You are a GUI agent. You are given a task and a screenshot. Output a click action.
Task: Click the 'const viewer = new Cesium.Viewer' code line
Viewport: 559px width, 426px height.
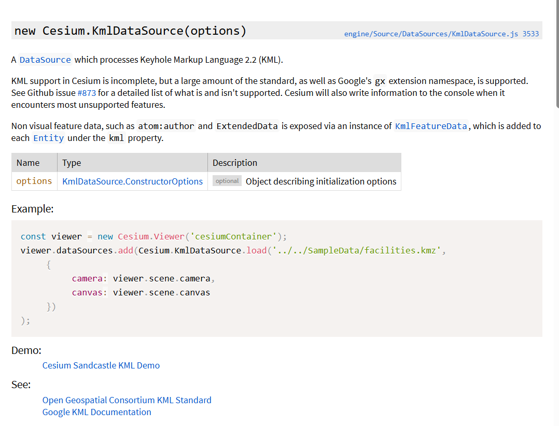[153, 236]
